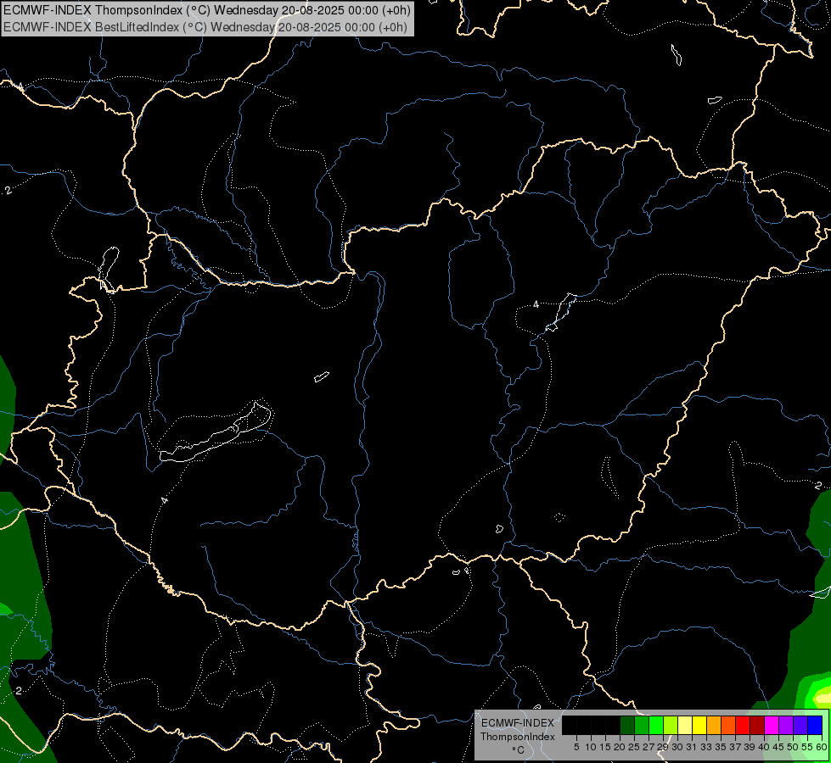This screenshot has width=831, height=763.
Task: Click the ThompsonIndex label in the legend
Action: click(x=518, y=737)
